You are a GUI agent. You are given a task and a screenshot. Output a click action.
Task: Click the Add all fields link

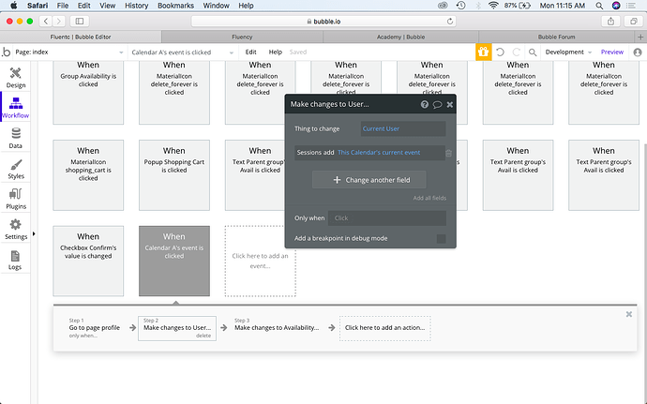point(429,198)
